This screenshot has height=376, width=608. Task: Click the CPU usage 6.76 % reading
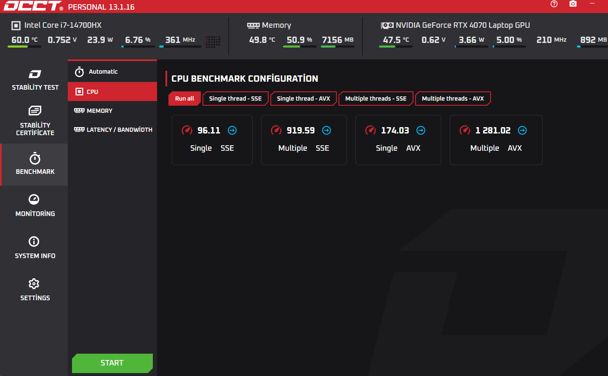[138, 40]
